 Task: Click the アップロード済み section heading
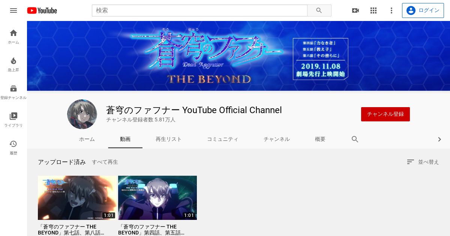pyautogui.click(x=62, y=162)
